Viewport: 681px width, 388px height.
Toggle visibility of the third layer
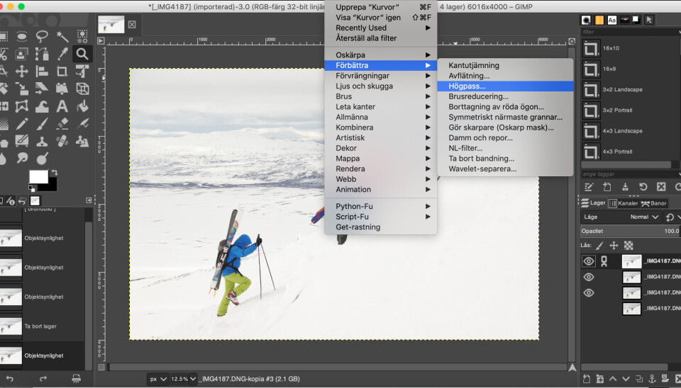coord(588,292)
